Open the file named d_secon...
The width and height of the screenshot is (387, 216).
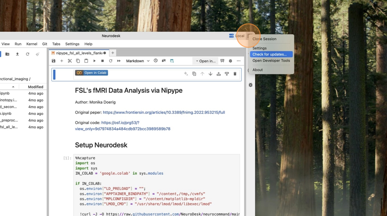(23, 107)
